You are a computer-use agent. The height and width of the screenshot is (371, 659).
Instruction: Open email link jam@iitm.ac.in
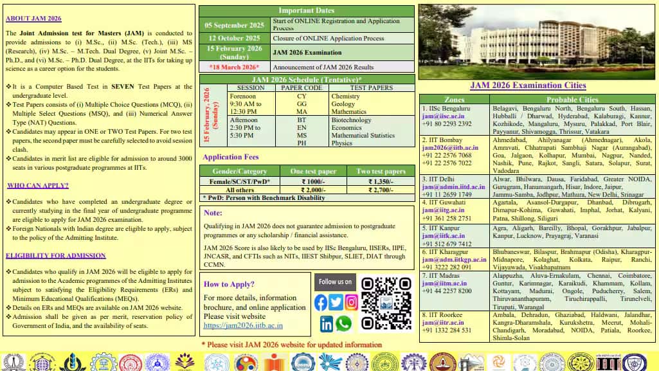(x=444, y=284)
